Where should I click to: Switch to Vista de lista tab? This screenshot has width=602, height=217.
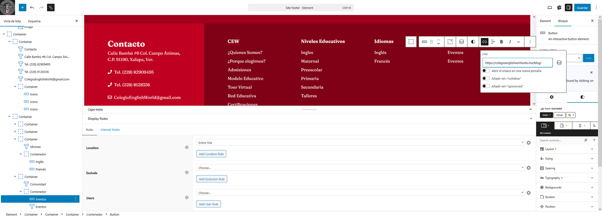point(12,21)
